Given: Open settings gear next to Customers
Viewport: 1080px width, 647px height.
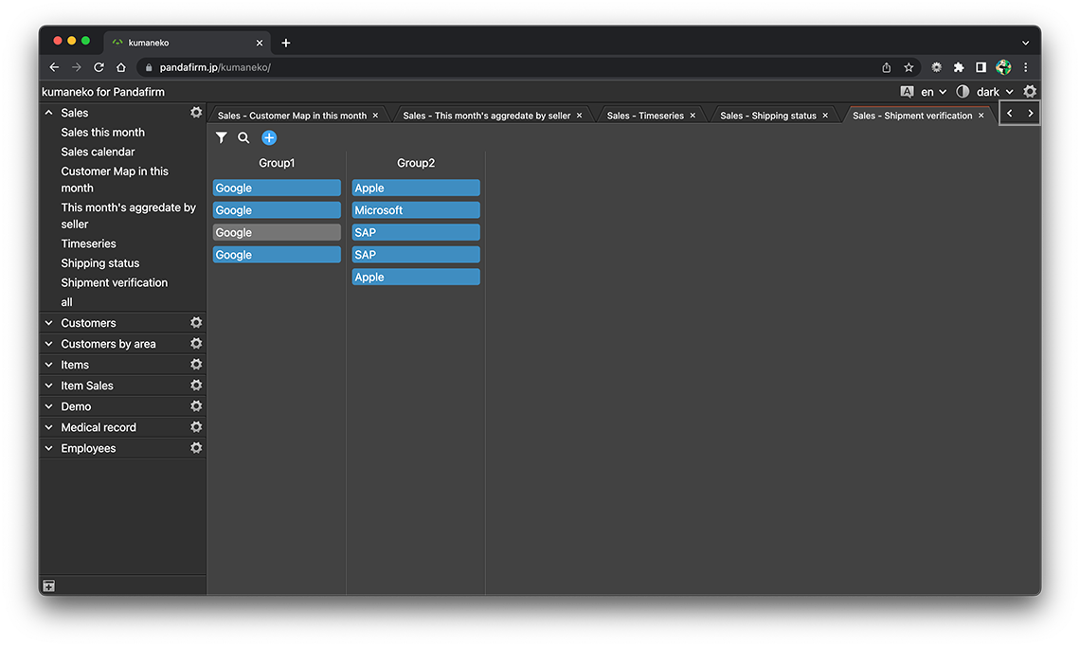Looking at the screenshot, I should (196, 323).
